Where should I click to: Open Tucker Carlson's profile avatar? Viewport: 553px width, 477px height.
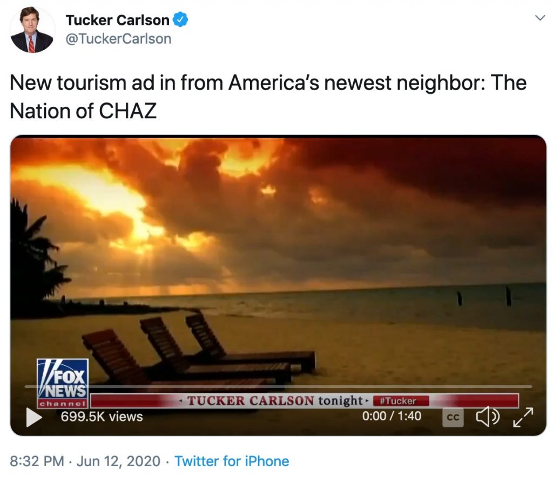tap(32, 30)
